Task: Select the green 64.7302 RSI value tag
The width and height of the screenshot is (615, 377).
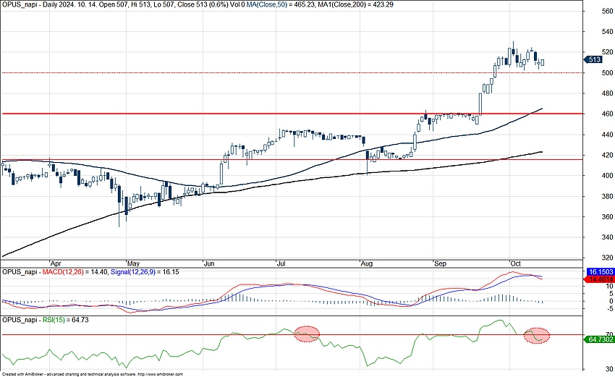Action: pyautogui.click(x=599, y=339)
